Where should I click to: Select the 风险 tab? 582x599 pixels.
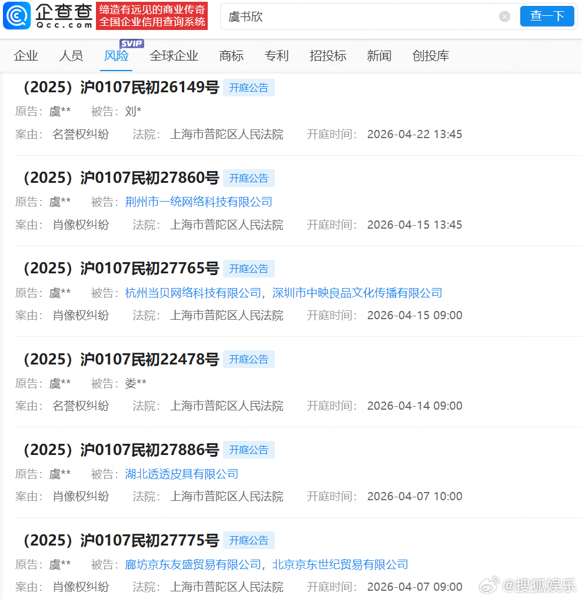click(117, 56)
